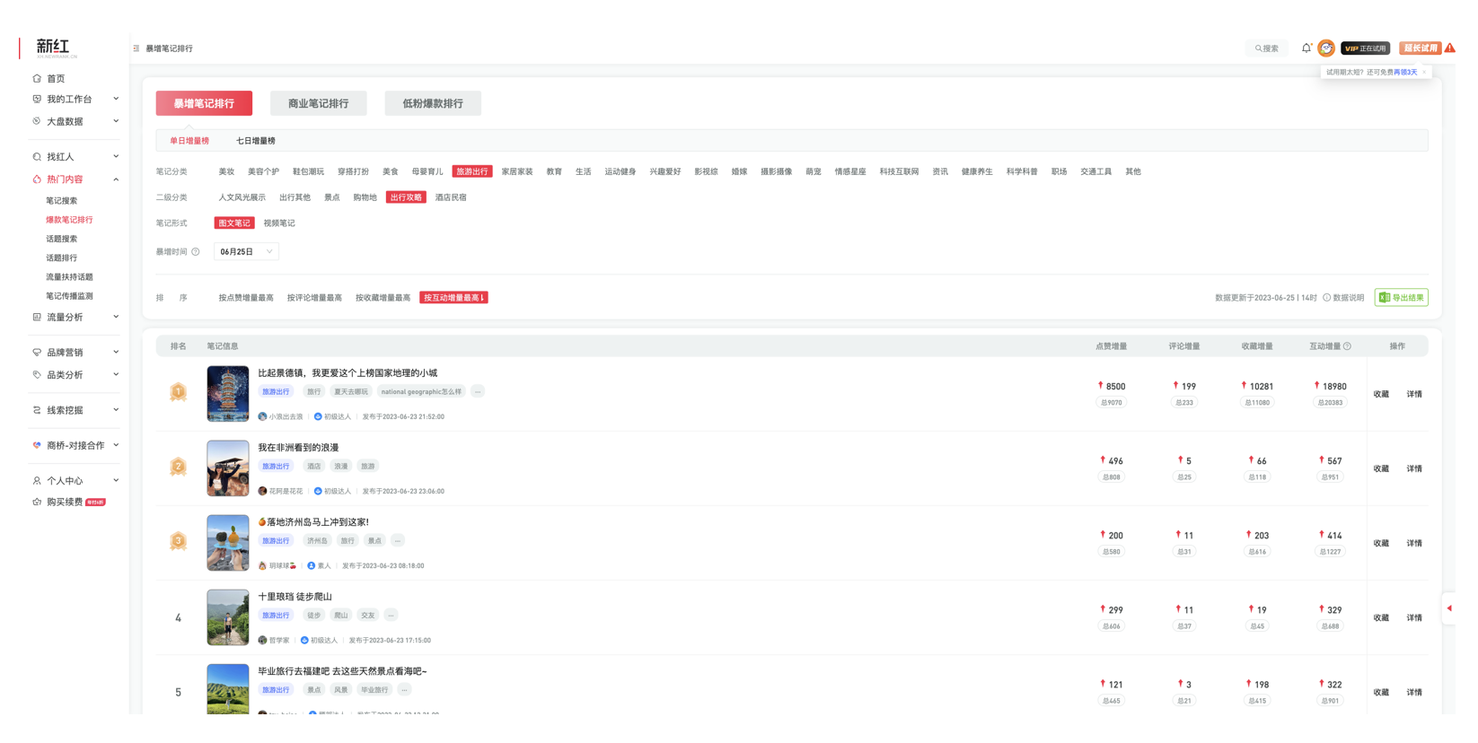Expand 品牌营销 sidebar section
Viewport: 1478px width, 743px height.
(x=75, y=353)
